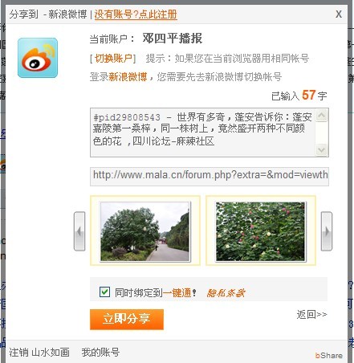The image size is (354, 363).
Task: Click the right carousel arrow for images
Action: [327, 231]
